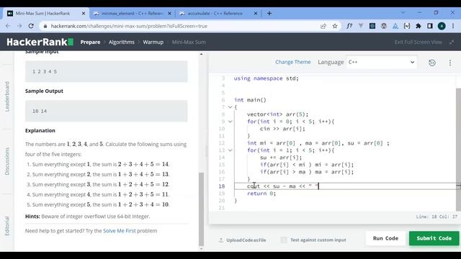
Task: Reload the page with the refresh icon
Action: coord(31,26)
